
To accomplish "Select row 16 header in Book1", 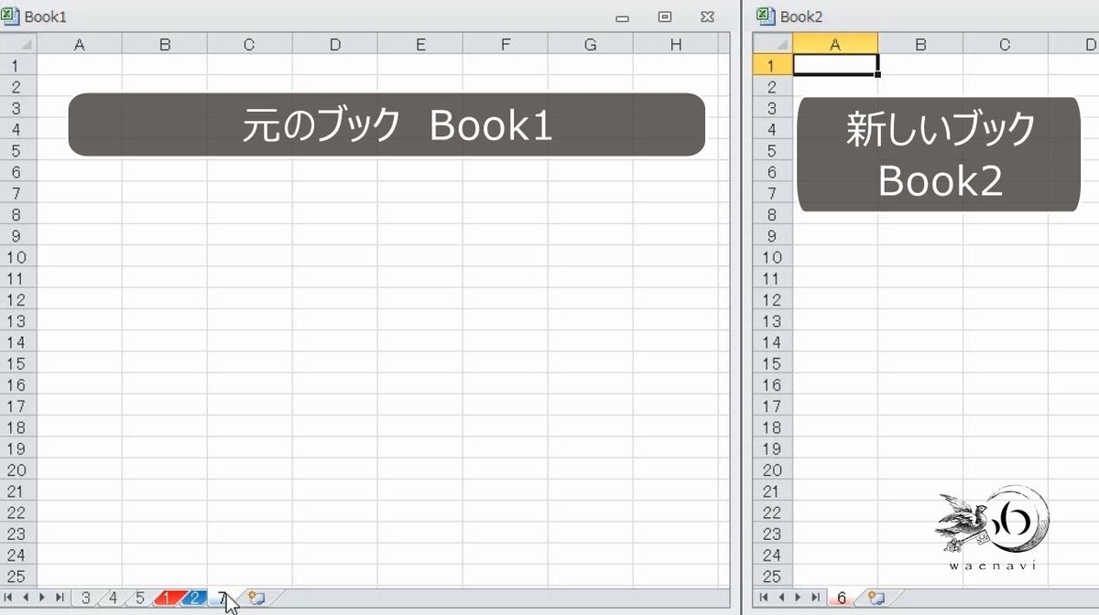I will 17,384.
